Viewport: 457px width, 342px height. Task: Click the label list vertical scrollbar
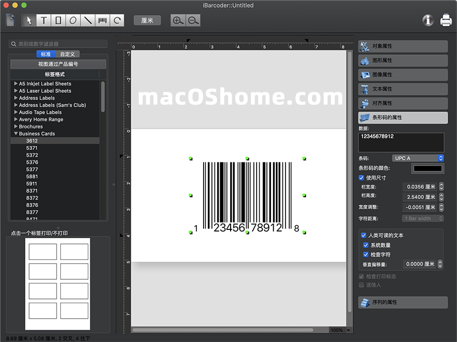(103, 97)
